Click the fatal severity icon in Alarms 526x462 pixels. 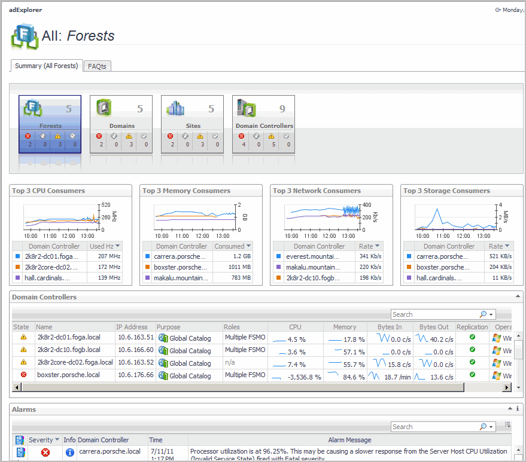click(45, 452)
